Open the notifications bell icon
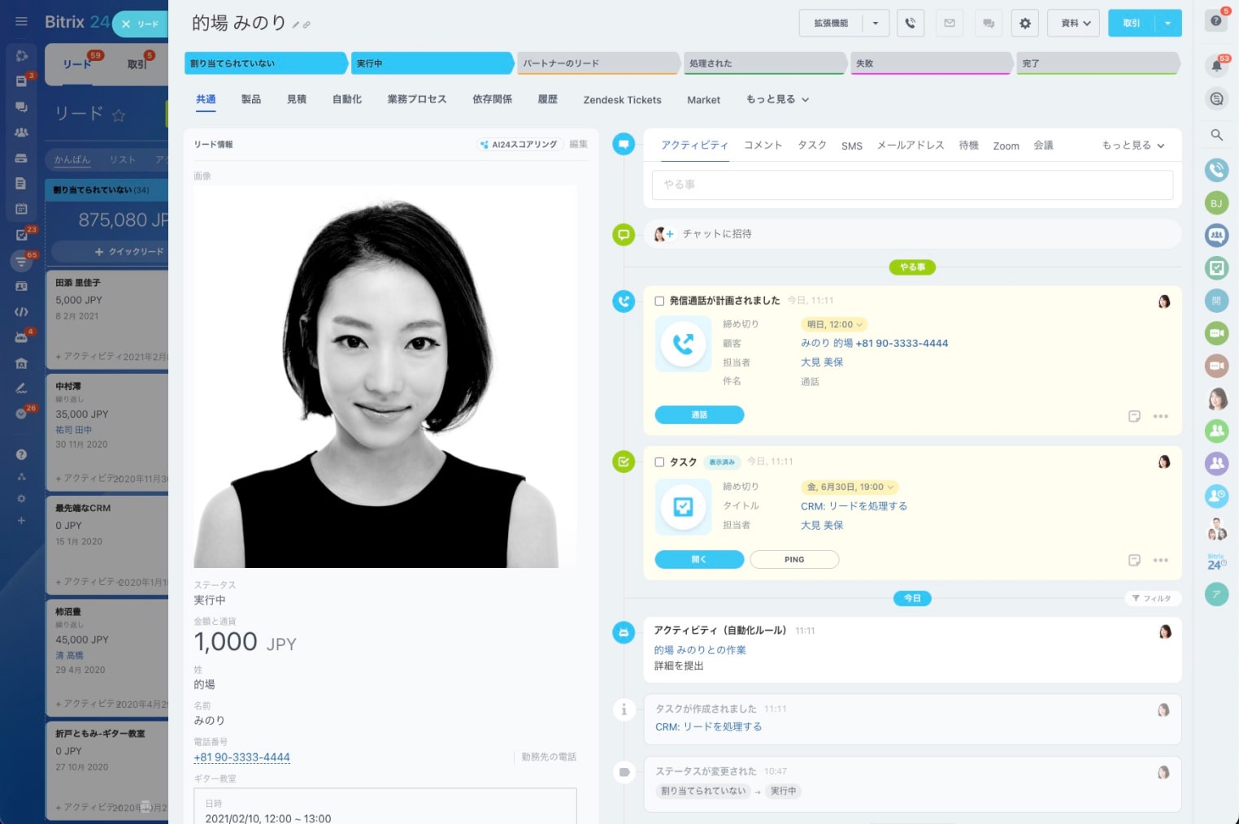The image size is (1239, 824). click(x=1216, y=66)
